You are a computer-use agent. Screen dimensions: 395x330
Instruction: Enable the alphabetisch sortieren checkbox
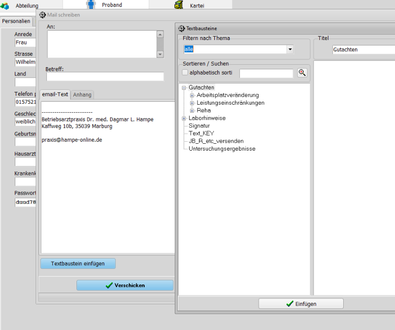pyautogui.click(x=185, y=73)
